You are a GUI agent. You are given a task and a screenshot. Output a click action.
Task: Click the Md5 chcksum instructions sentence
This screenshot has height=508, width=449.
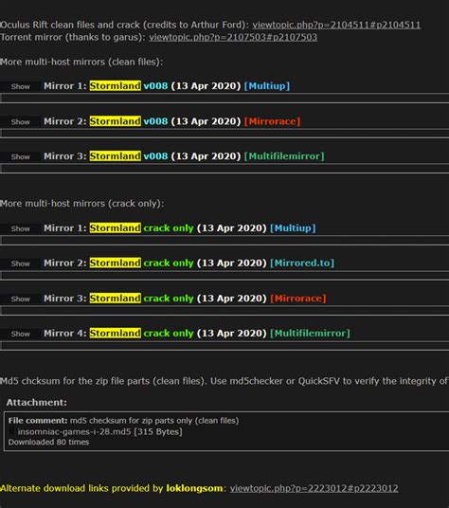pos(224,381)
